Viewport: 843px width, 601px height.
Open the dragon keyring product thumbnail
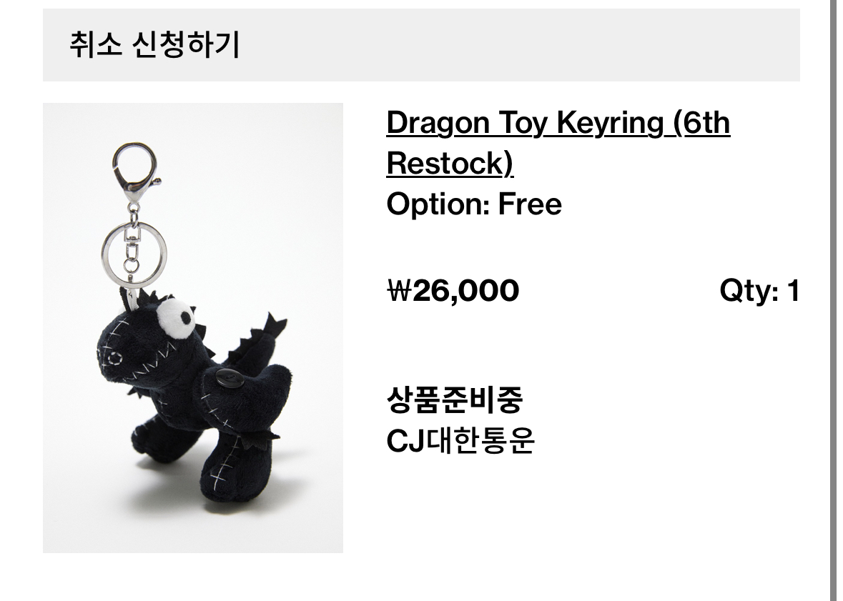click(x=193, y=328)
